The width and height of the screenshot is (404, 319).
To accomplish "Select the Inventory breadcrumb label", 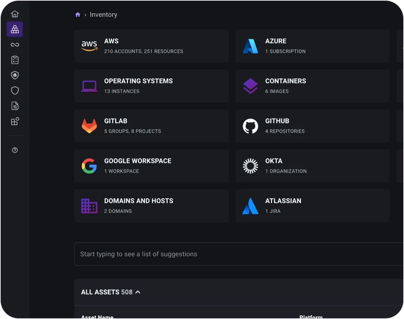I will (x=103, y=14).
